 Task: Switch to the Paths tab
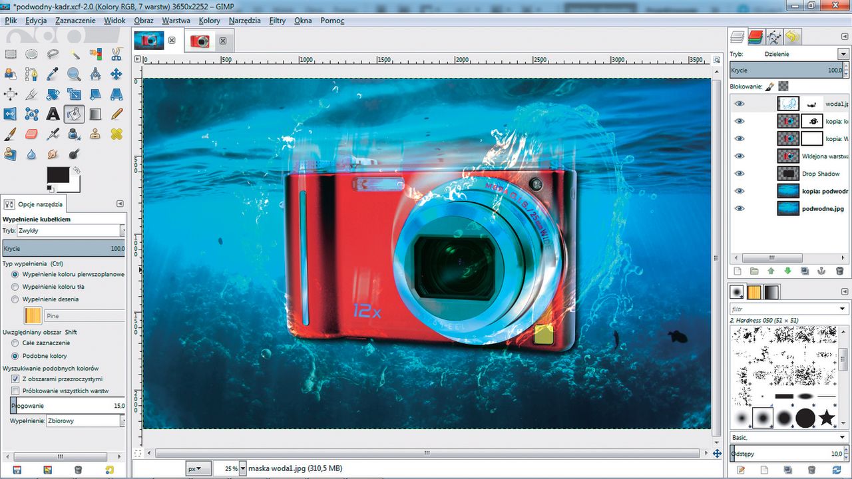point(773,37)
